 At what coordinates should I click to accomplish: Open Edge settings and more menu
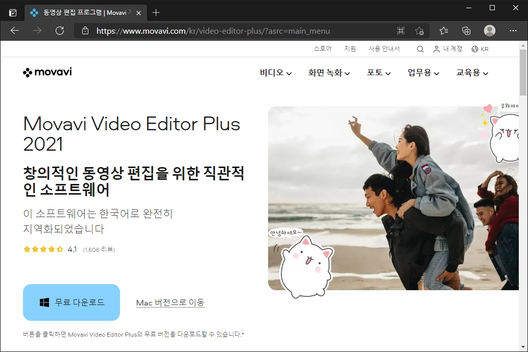pyautogui.click(x=513, y=31)
